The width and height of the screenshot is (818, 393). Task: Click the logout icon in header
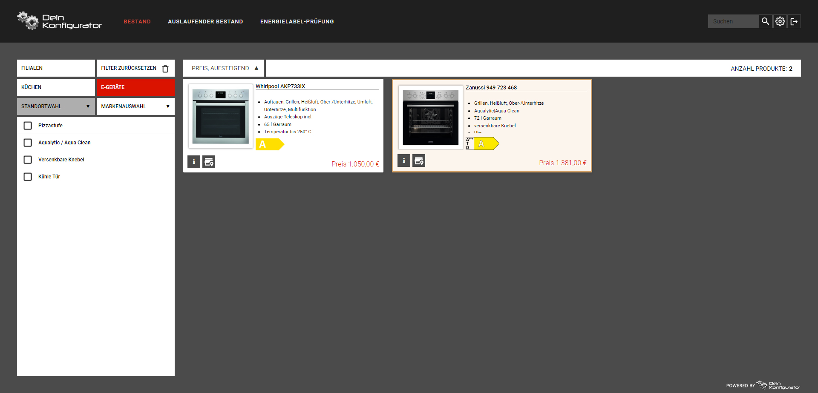point(794,21)
